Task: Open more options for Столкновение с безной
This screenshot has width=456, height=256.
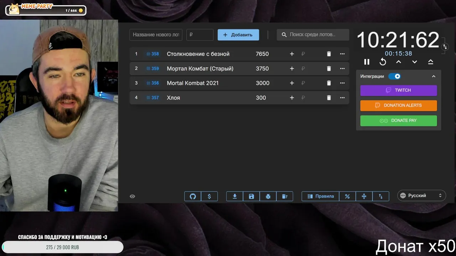Action: [342, 54]
